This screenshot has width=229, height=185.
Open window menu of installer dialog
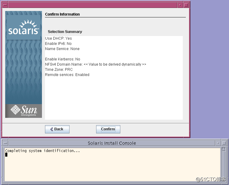5,5
